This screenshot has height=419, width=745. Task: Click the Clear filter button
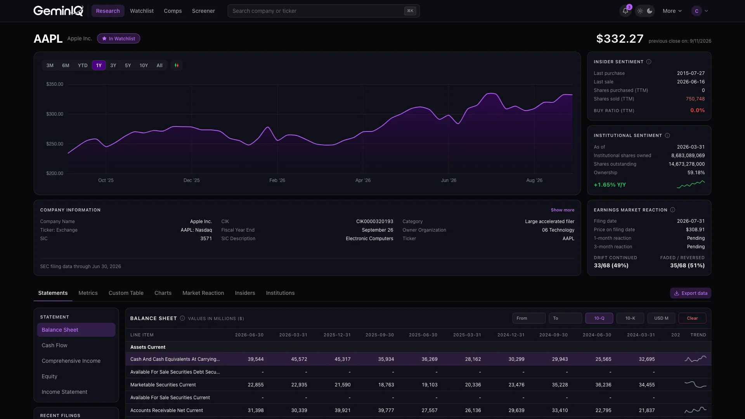(x=692, y=318)
